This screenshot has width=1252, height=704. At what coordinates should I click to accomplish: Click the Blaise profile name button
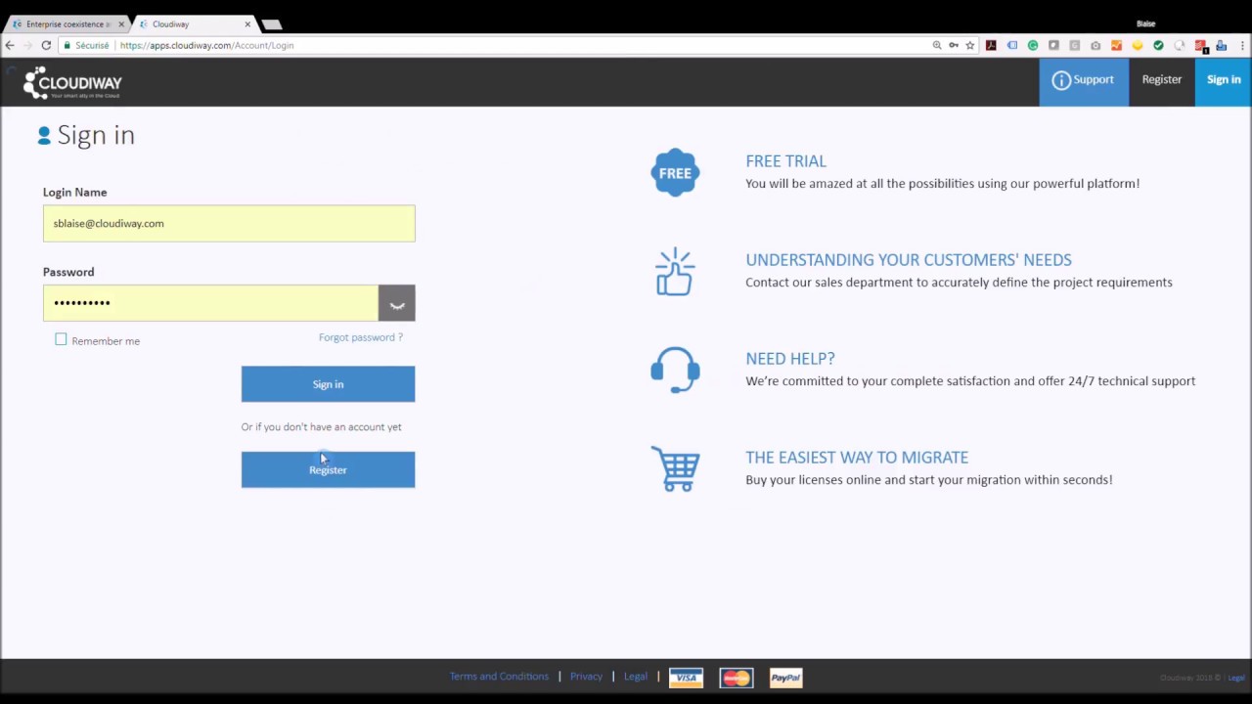point(1145,23)
